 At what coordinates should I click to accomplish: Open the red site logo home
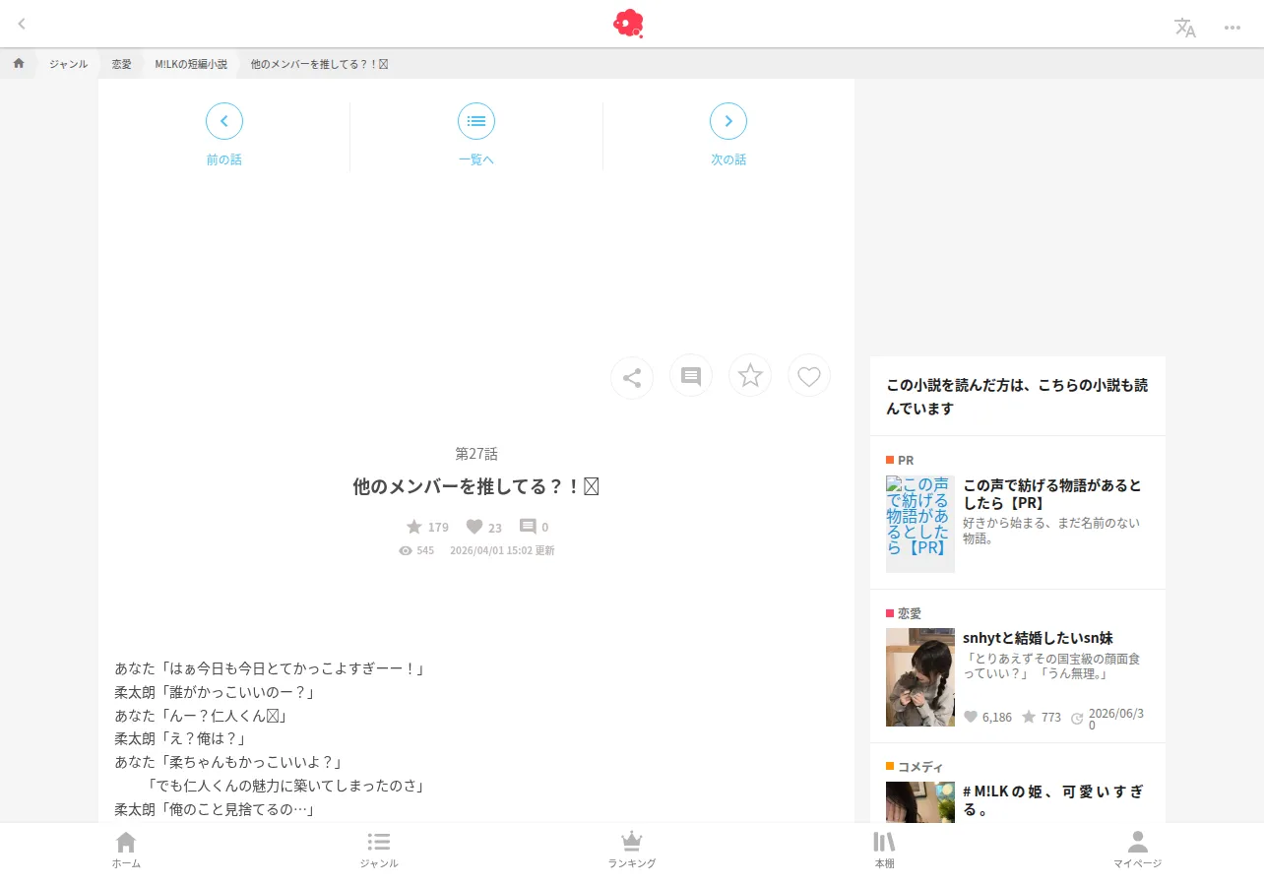[628, 24]
